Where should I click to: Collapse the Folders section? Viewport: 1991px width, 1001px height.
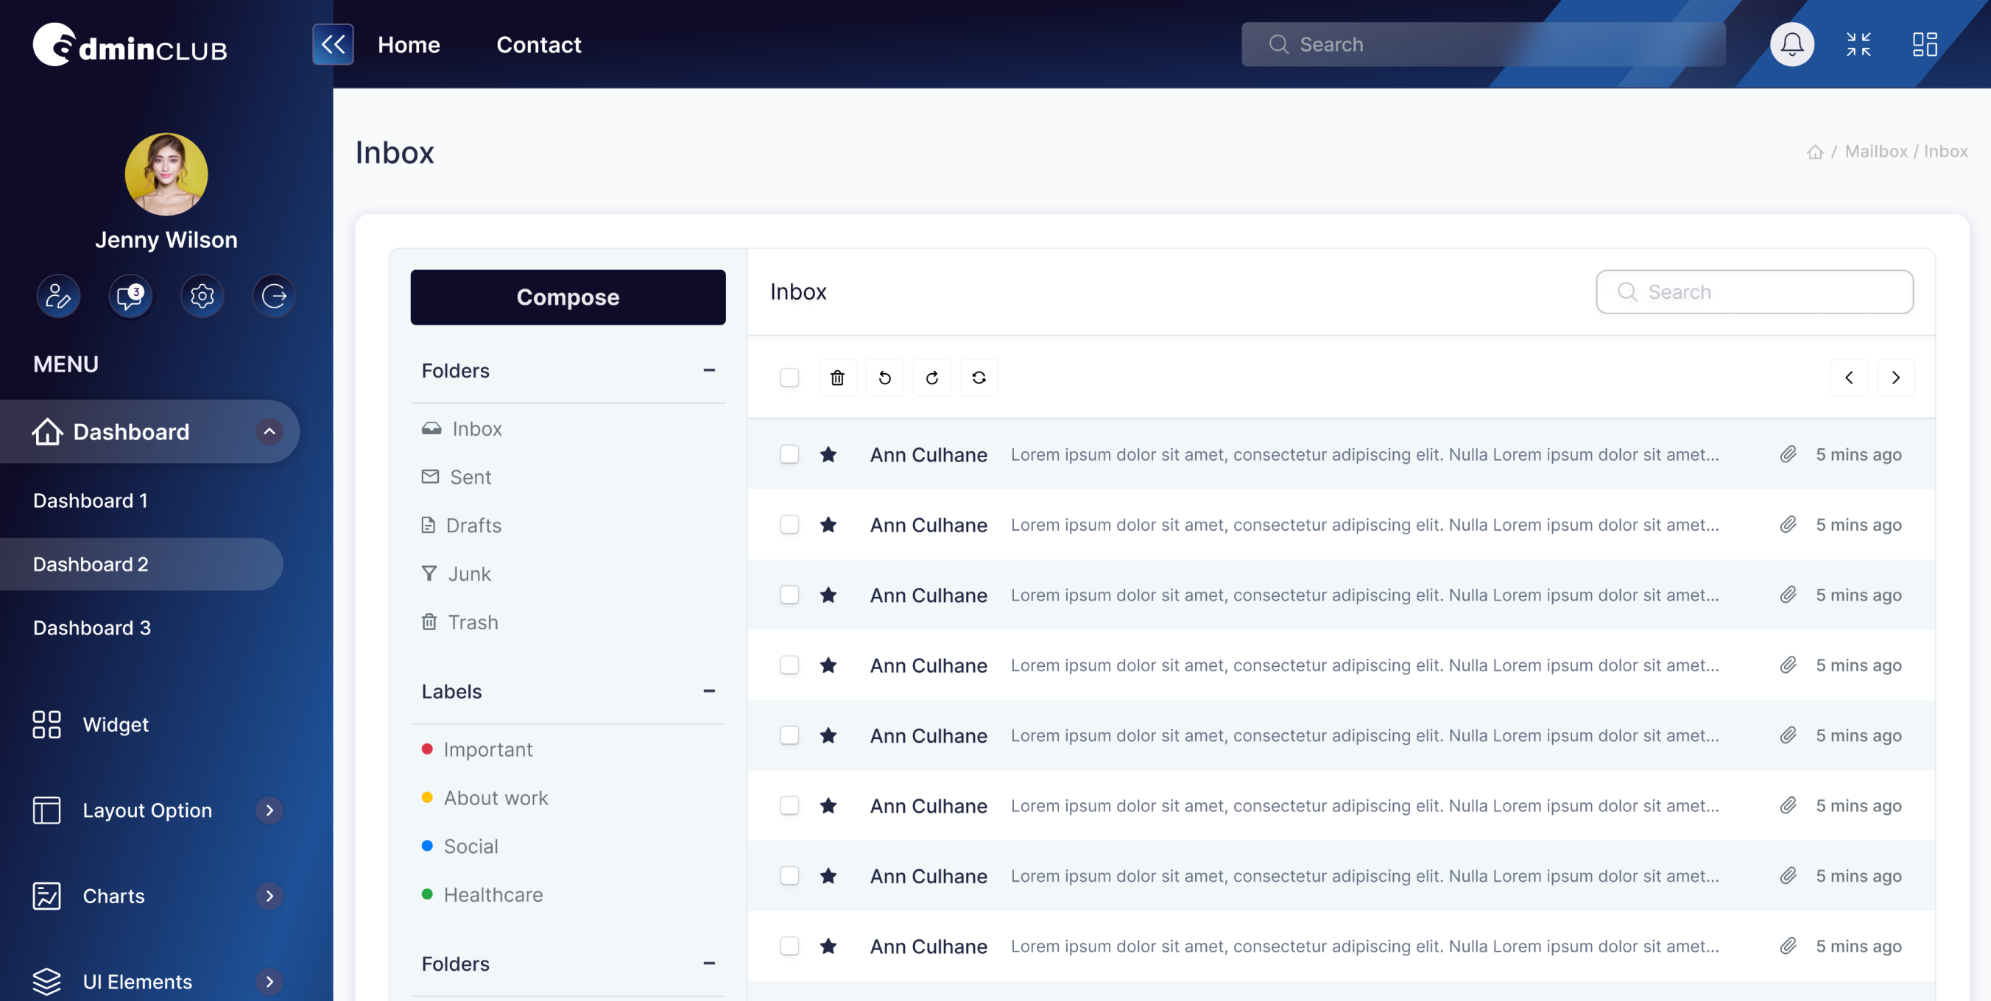[x=709, y=370]
